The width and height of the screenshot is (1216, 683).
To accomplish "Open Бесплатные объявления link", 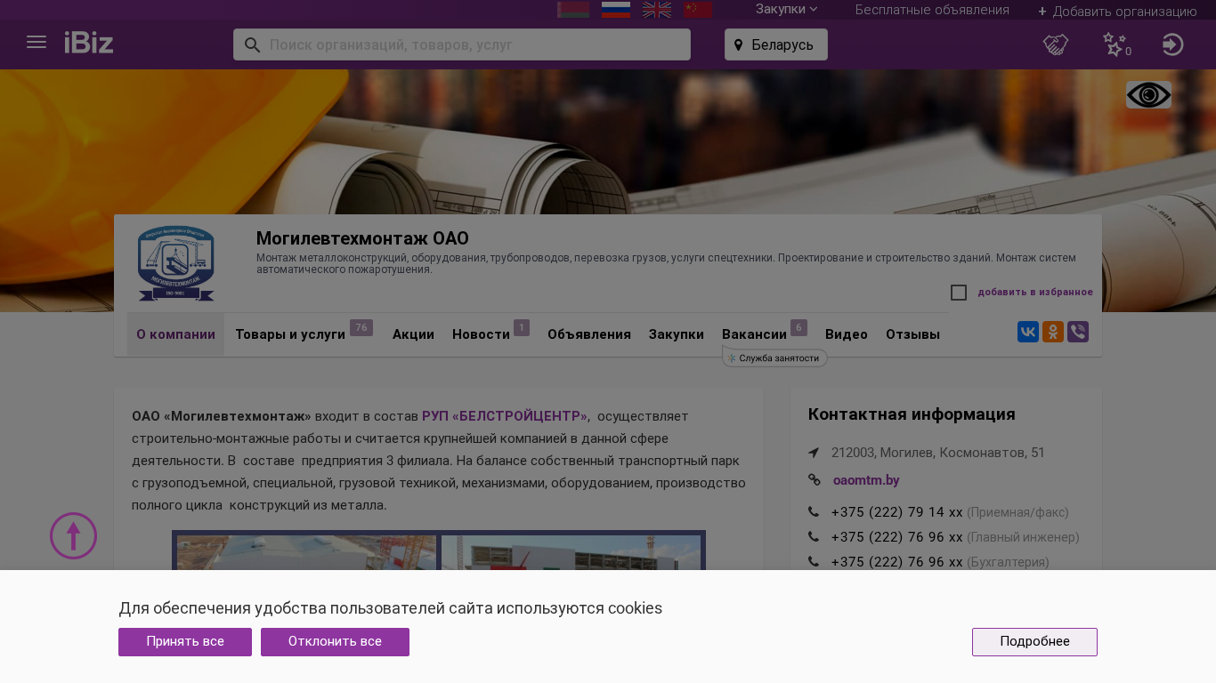I will (932, 10).
